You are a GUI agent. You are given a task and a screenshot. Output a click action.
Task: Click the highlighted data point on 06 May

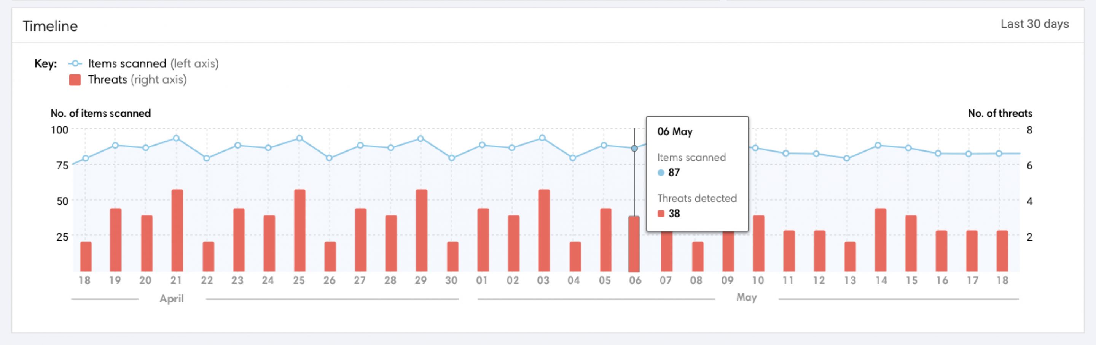(634, 148)
